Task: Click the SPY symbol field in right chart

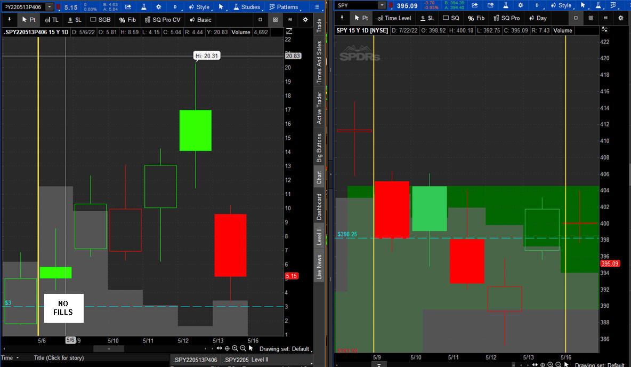Action: coord(357,5)
